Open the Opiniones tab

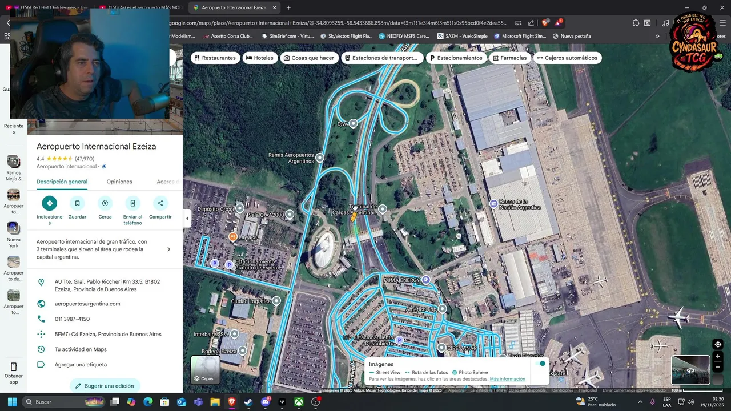point(119,182)
